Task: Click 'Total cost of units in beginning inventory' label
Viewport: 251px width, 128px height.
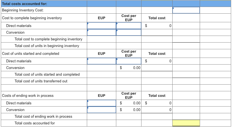Action: (47, 46)
